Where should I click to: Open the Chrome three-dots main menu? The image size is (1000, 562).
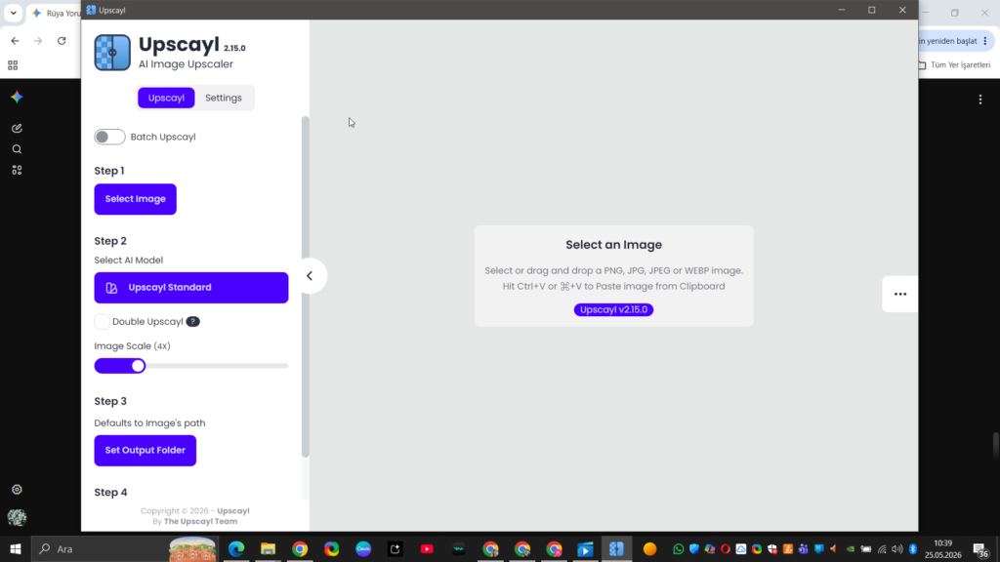[985, 41]
